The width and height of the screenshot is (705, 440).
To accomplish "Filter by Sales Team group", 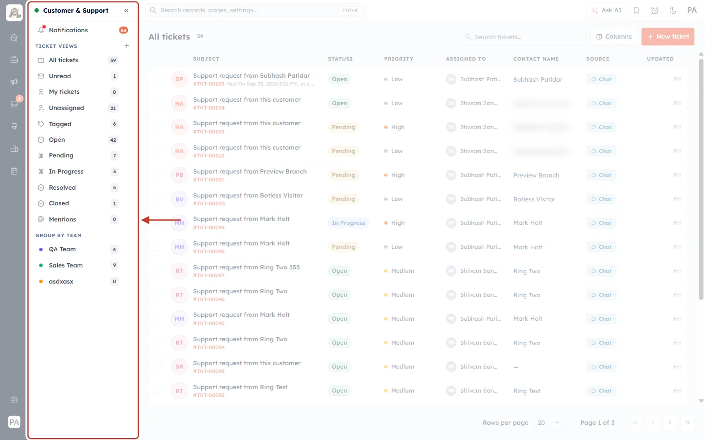I will pyautogui.click(x=78, y=265).
